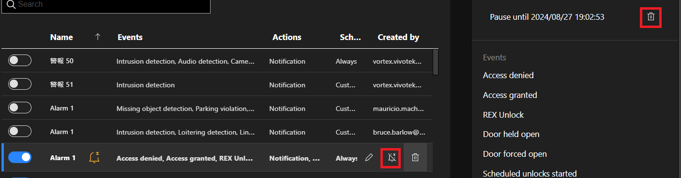Screen dimensions: 681x178
Task: Sort by the Events column header
Action: point(130,37)
